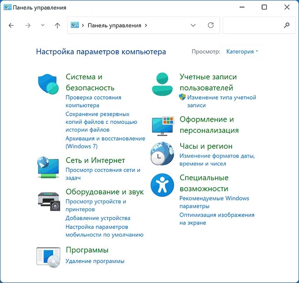Open Учетные записи пользователей category
The width and height of the screenshot is (299, 283).
[208, 82]
